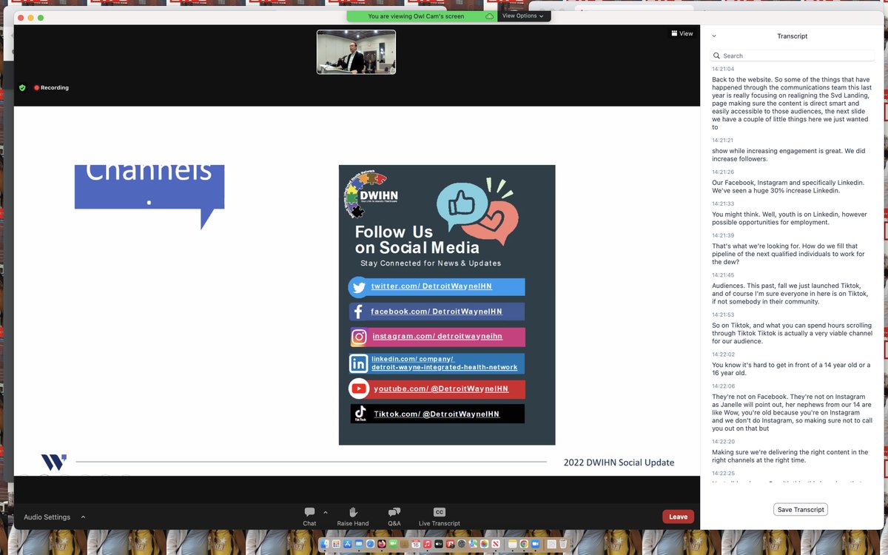Open Photos from the dock

coord(484,544)
